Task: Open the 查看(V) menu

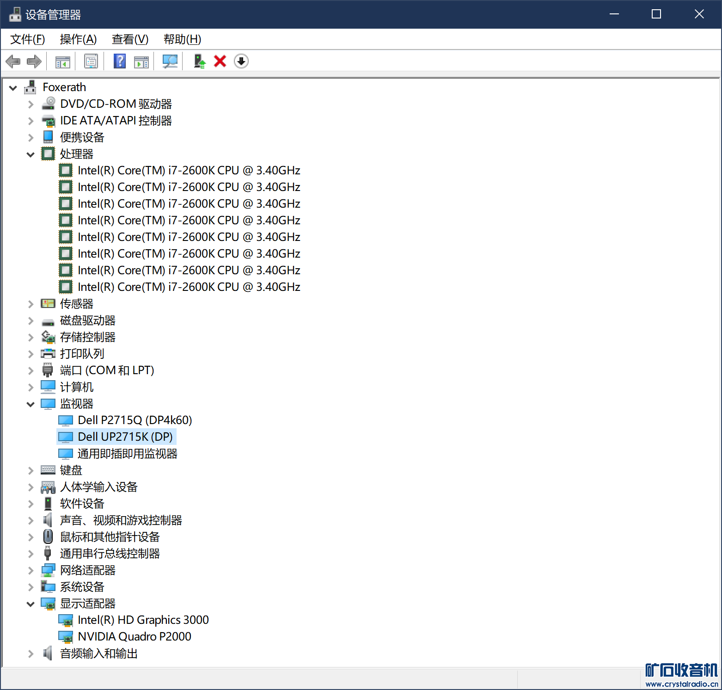Action: click(x=130, y=39)
